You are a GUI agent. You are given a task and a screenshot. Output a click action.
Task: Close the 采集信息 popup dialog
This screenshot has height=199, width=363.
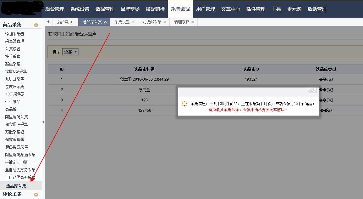312,90
